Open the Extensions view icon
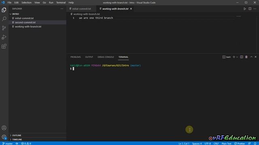 click(4, 46)
